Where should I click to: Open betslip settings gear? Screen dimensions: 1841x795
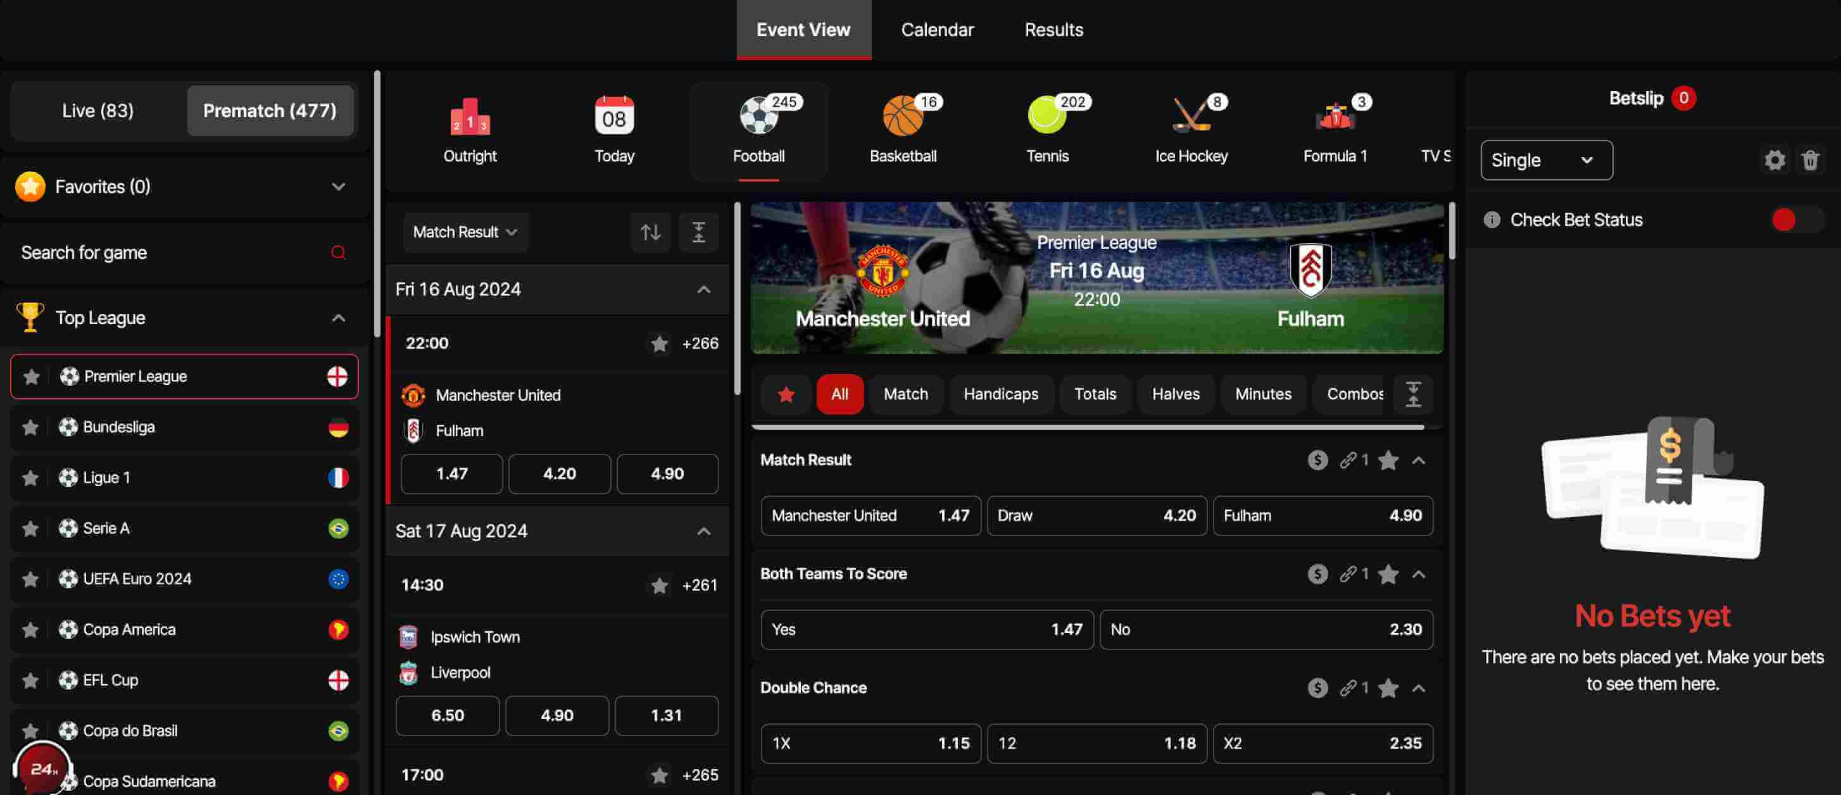[1774, 160]
